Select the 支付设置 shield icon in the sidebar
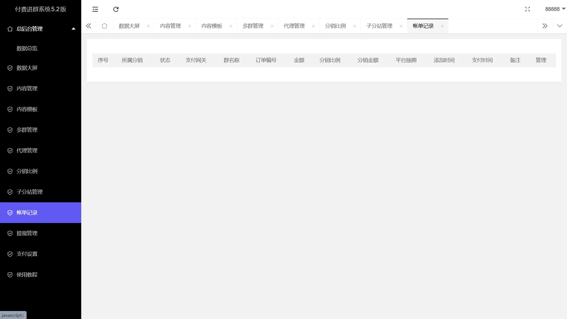This screenshot has width=567, height=319. [10, 254]
